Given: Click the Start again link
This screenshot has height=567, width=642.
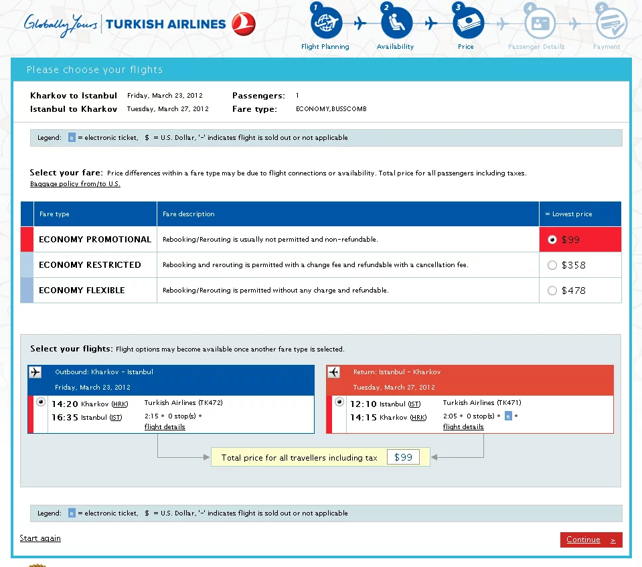Looking at the screenshot, I should point(40,538).
